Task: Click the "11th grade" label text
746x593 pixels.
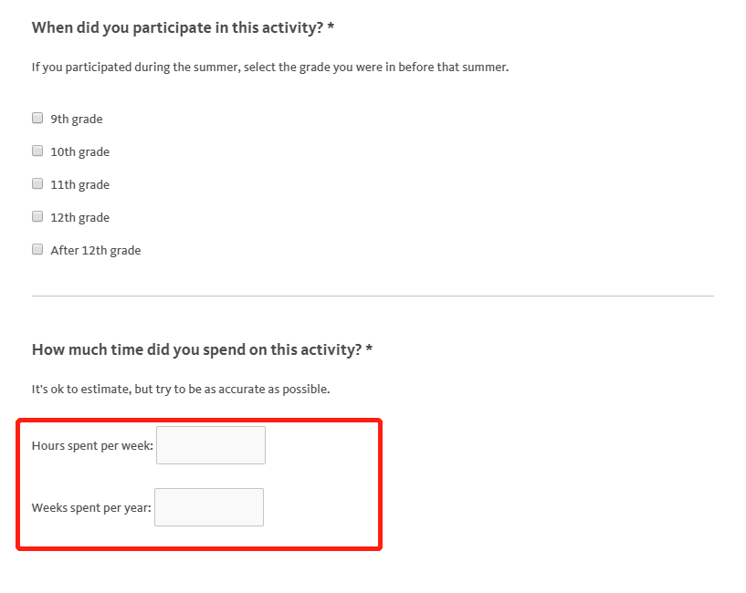Action: pos(79,184)
